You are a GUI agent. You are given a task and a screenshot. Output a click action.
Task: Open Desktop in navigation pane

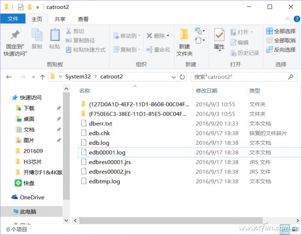click(x=25, y=119)
